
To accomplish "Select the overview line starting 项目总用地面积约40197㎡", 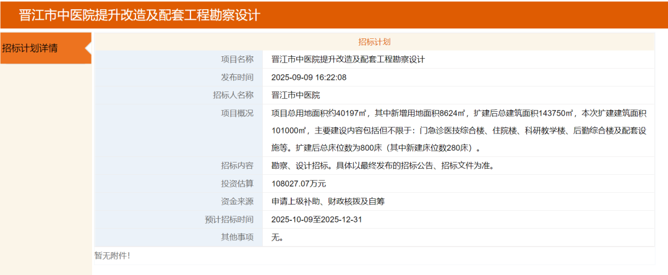I will pos(459,113).
